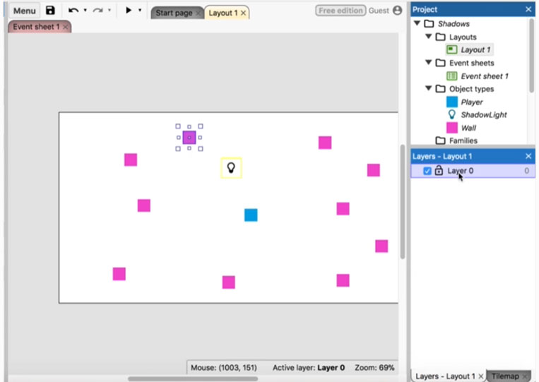The height and width of the screenshot is (382, 539).
Task: Click the Mouse coordinates status text
Action: point(224,368)
